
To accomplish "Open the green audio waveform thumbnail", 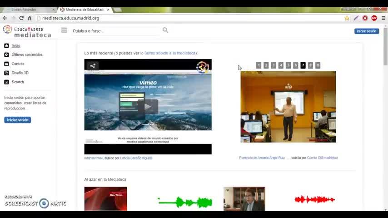I will pos(184,202).
